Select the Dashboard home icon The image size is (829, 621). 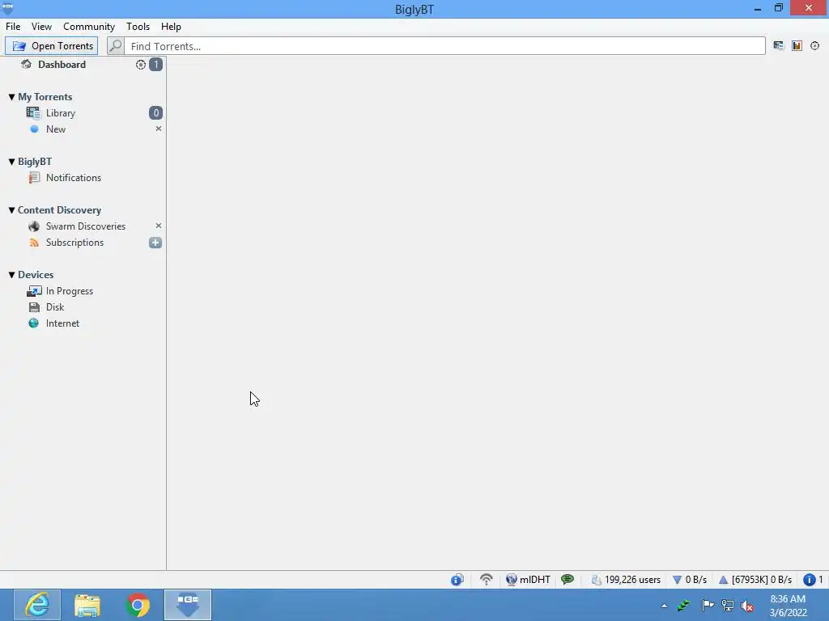pos(26,65)
